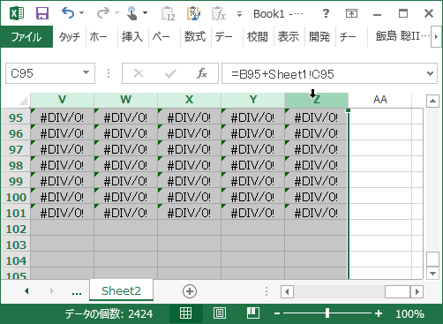443x324 pixels.
Task: Select column Y header
Action: point(252,100)
